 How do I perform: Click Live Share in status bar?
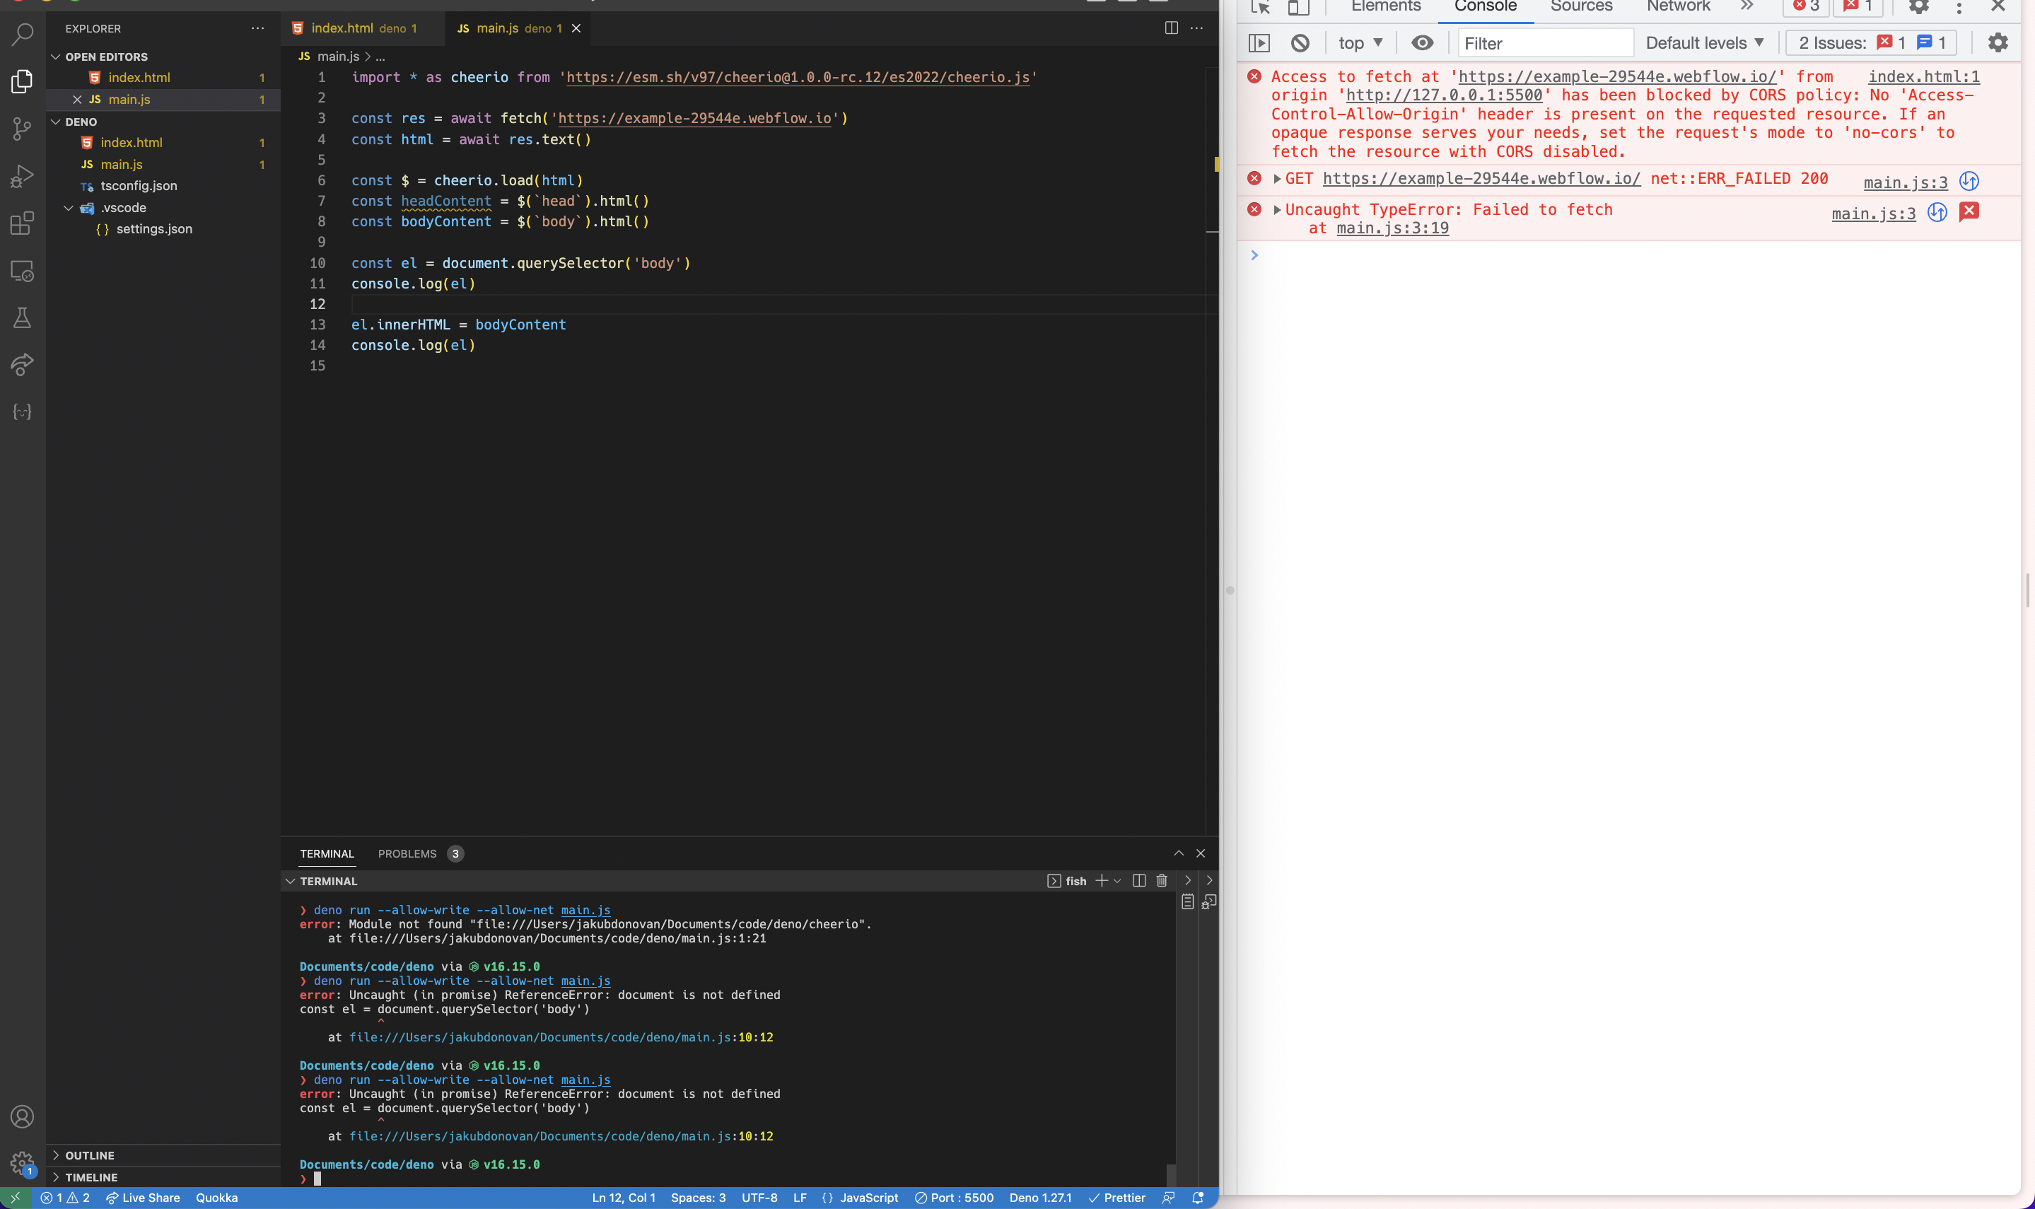pos(143,1198)
